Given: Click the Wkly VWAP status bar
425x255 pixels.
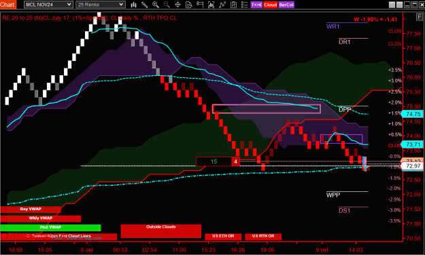Looking at the screenshot, I should tap(41, 218).
